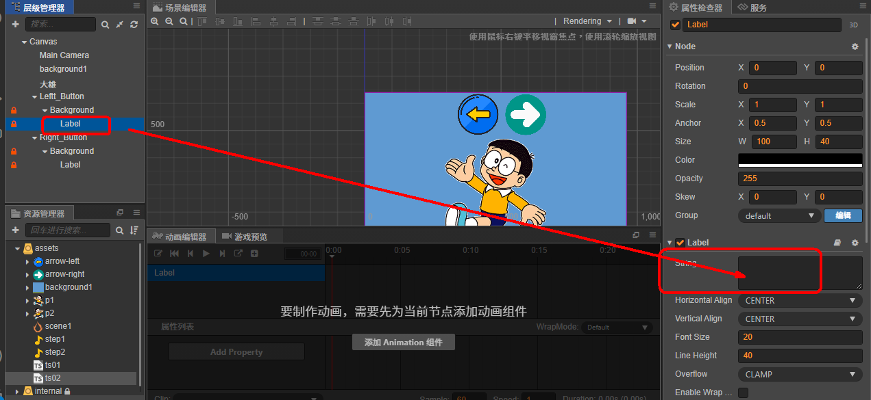Play the animation clip
Image resolution: width=871 pixels, height=400 pixels.
206,254
